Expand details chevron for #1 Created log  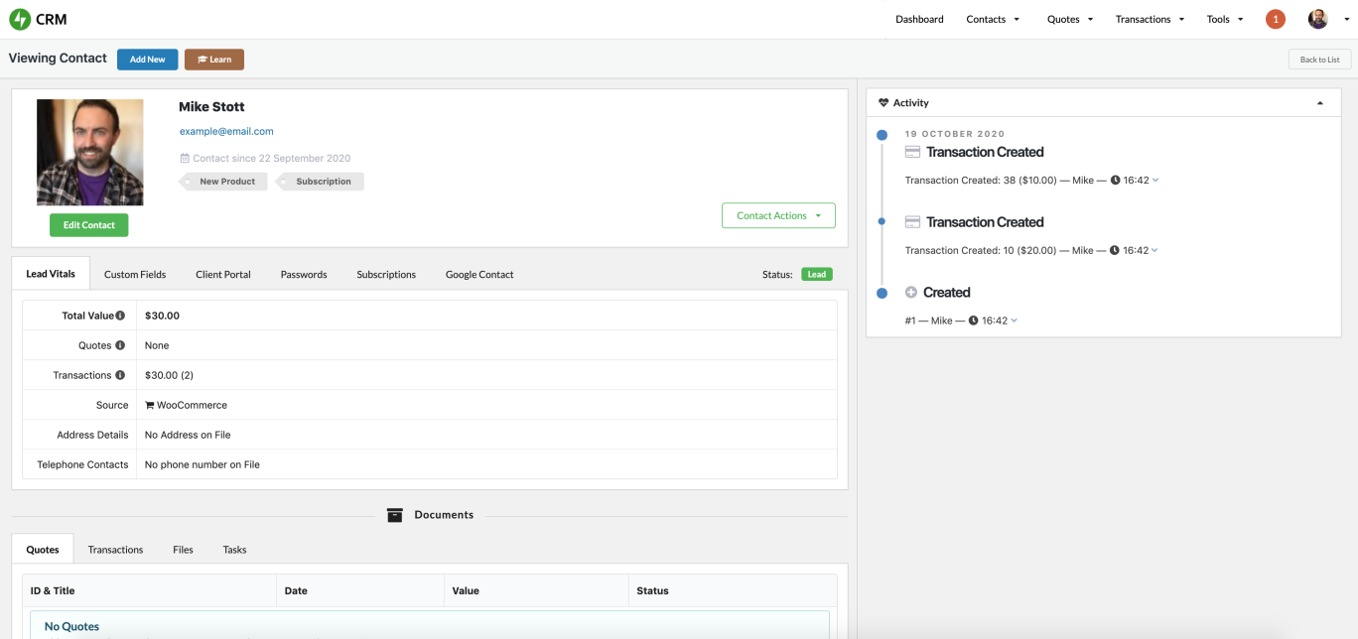coord(1015,320)
